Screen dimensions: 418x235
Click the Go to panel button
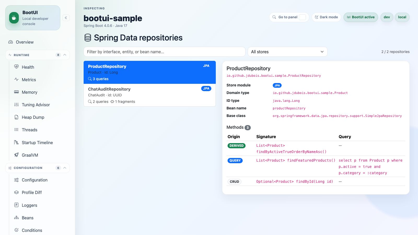click(289, 17)
